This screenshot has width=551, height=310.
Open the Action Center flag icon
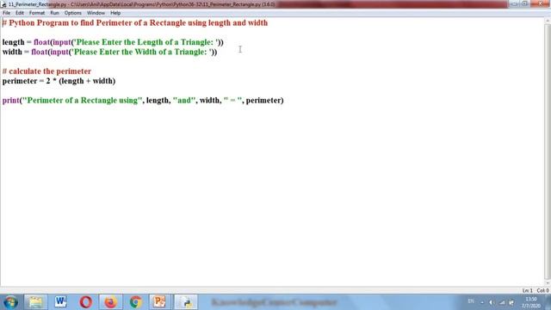point(511,302)
